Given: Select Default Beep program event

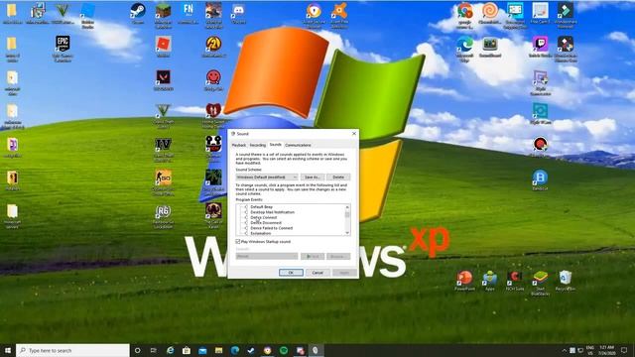Looking at the screenshot, I should pyautogui.click(x=262, y=207).
